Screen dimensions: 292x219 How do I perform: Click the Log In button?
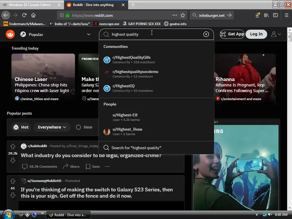pyautogui.click(x=256, y=34)
